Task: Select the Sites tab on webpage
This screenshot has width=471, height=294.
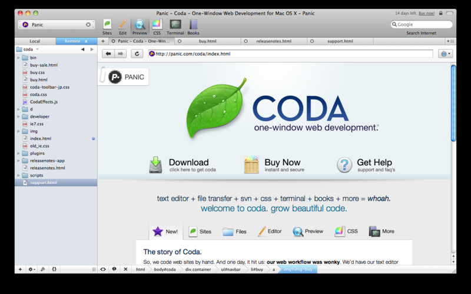Action: click(x=200, y=231)
